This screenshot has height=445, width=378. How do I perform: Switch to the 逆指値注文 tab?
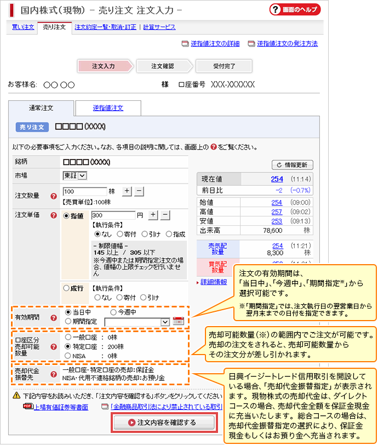click(x=108, y=108)
